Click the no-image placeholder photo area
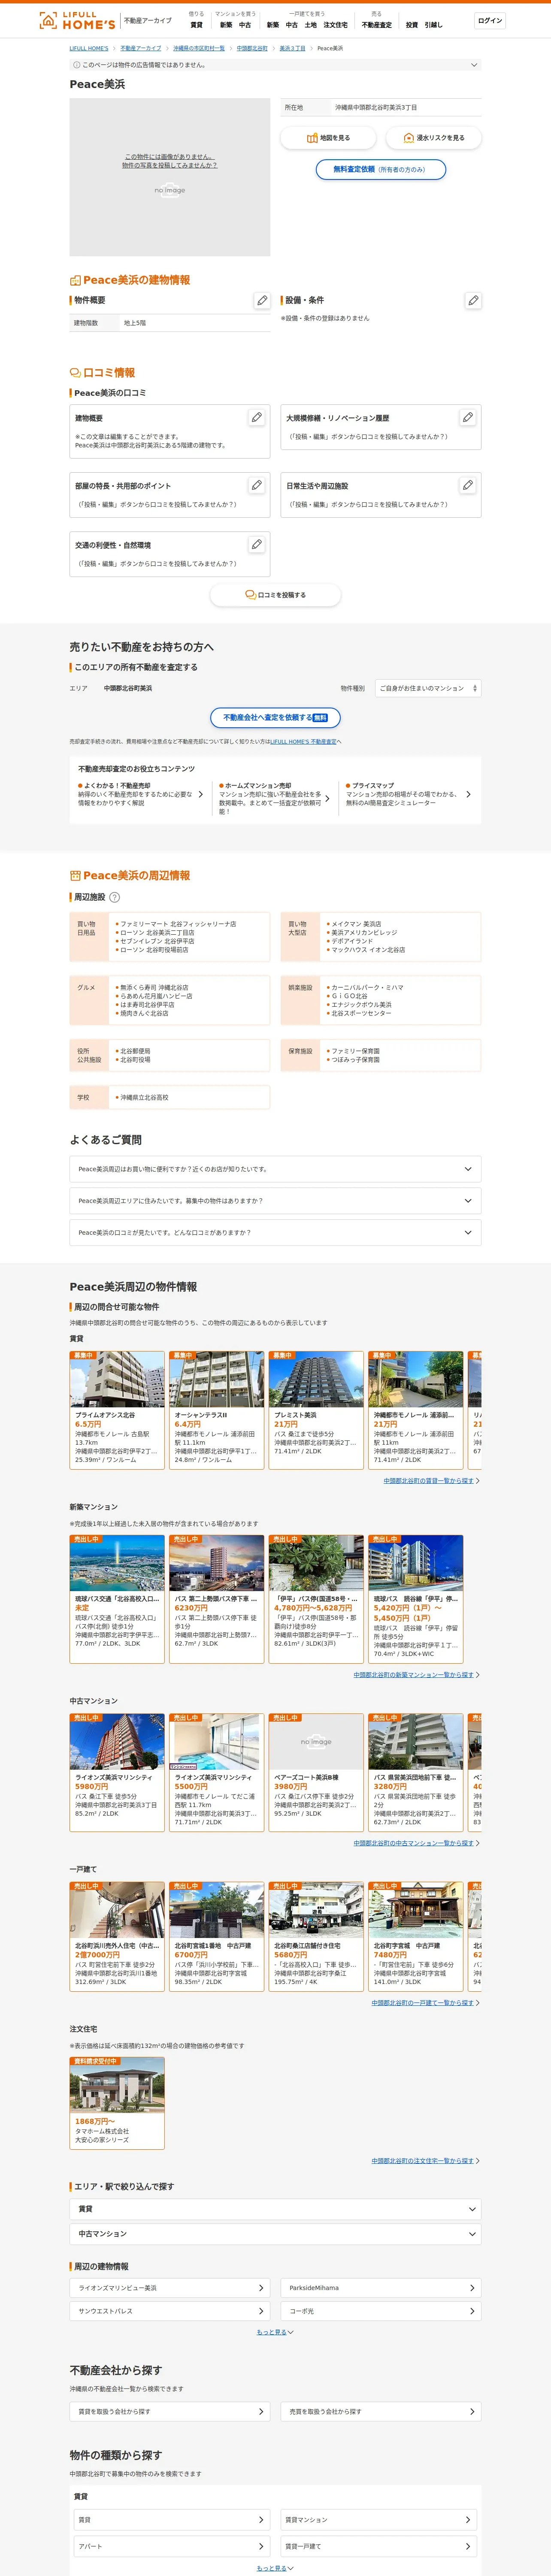Screen dimensions: 551x2576 pyautogui.click(x=170, y=177)
